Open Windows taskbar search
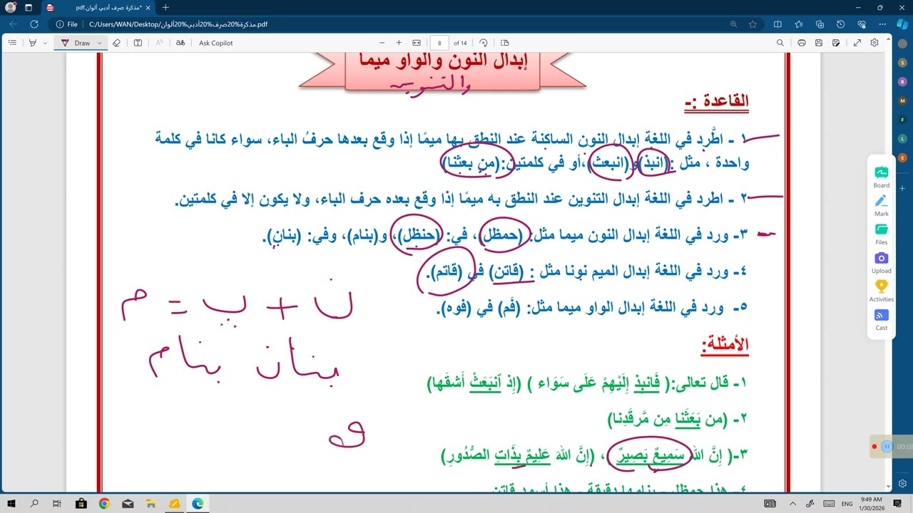 pos(34,503)
